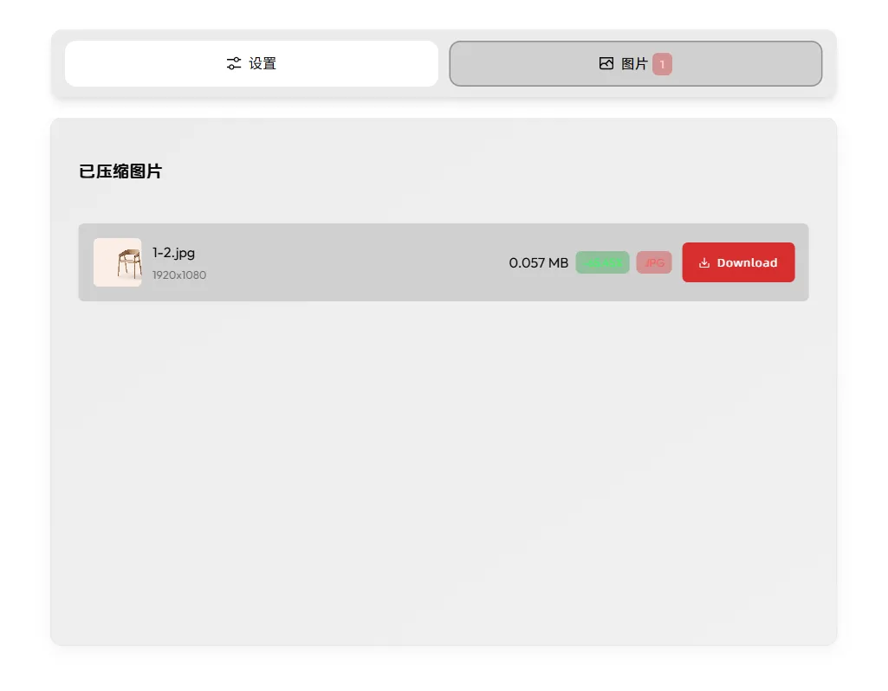This screenshot has height=691, width=888.
Task: Switch to the 图片 images tab
Action: pos(635,63)
